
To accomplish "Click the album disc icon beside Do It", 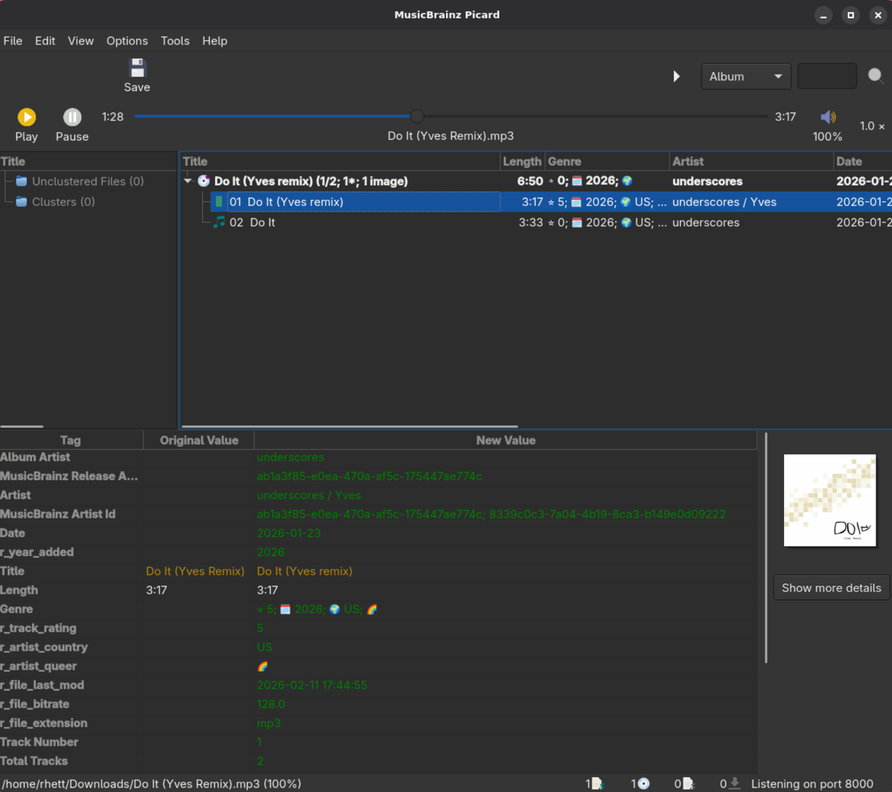I will (x=204, y=181).
